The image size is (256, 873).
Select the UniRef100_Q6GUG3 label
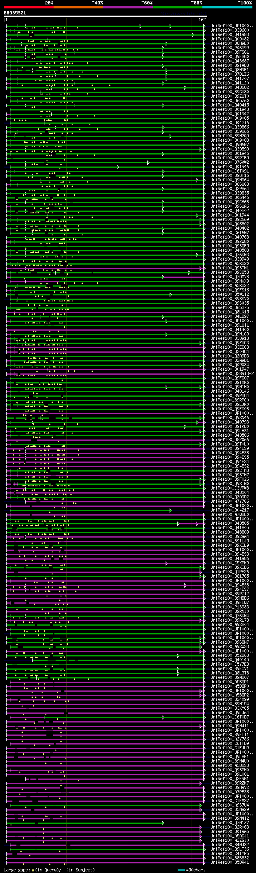(x=230, y=184)
